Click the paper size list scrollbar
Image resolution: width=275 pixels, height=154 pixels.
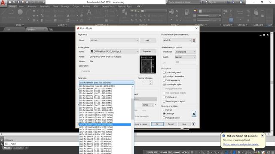(x=132, y=109)
